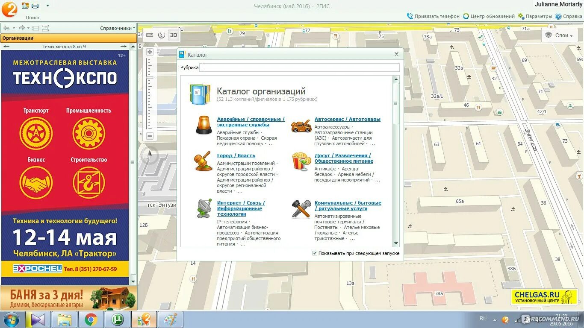Click the map compass north arrow
Viewport: 584px width, 328px height.
point(150,155)
